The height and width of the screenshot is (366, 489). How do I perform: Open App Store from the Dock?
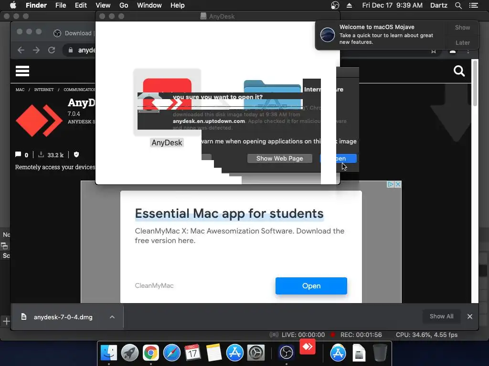235,353
